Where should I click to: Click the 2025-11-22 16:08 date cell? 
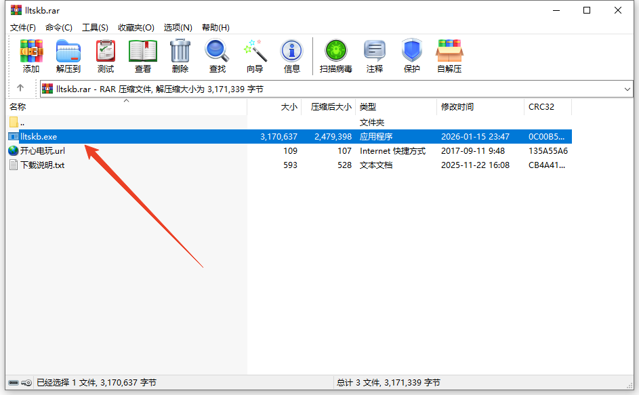(475, 165)
